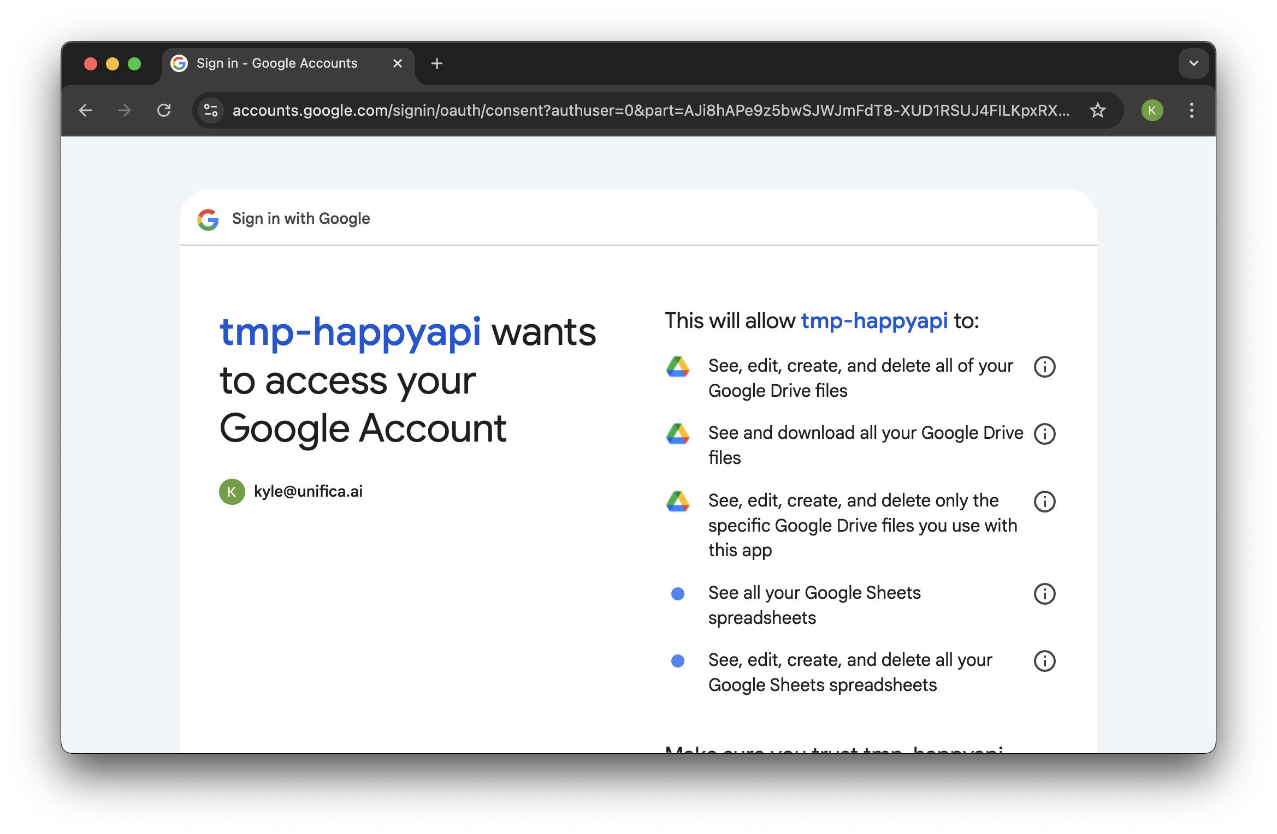Open a new tab with the plus icon
This screenshot has width=1277, height=834.
pos(437,64)
